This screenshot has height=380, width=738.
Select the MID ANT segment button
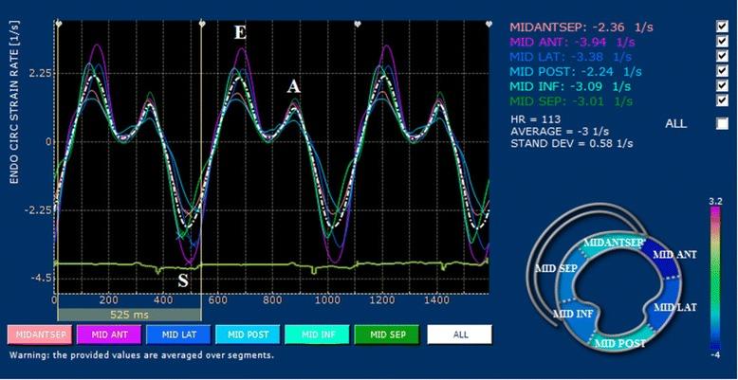pos(101,335)
